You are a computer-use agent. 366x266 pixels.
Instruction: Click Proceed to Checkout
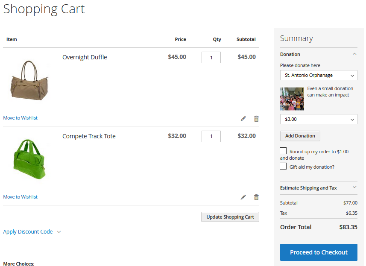(319, 252)
